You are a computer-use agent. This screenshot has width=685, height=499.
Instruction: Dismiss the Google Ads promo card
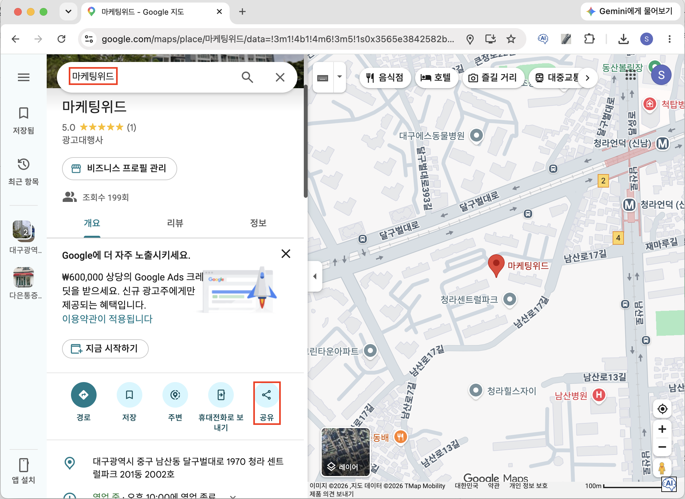[286, 254]
